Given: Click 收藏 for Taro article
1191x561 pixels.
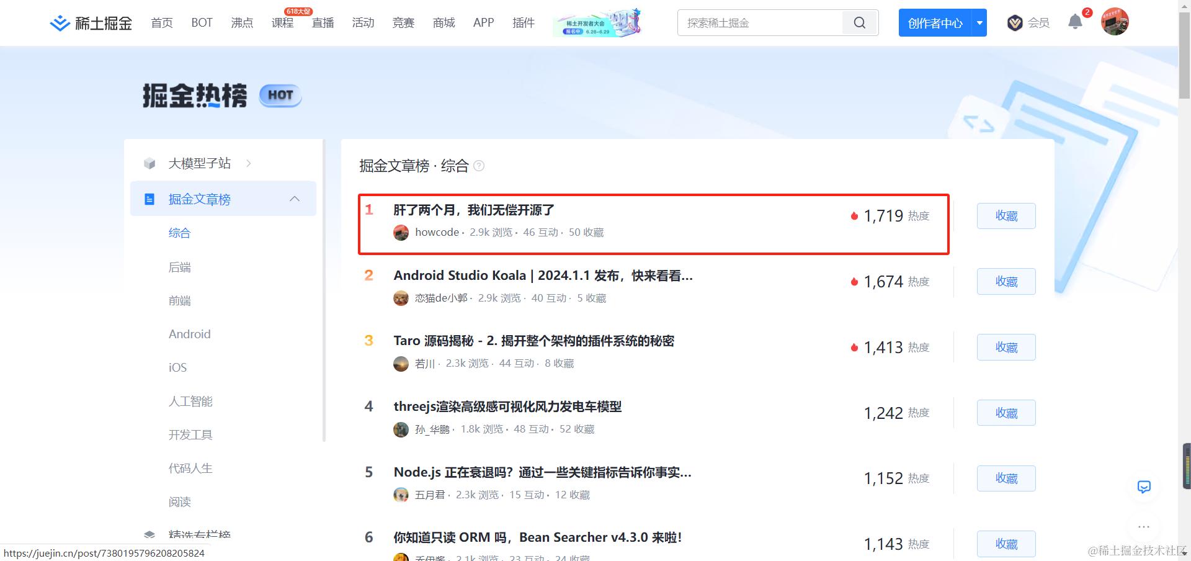Looking at the screenshot, I should [1006, 348].
